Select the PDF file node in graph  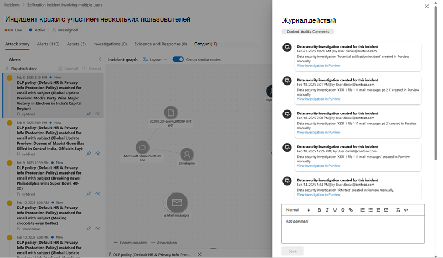[x=171, y=113]
